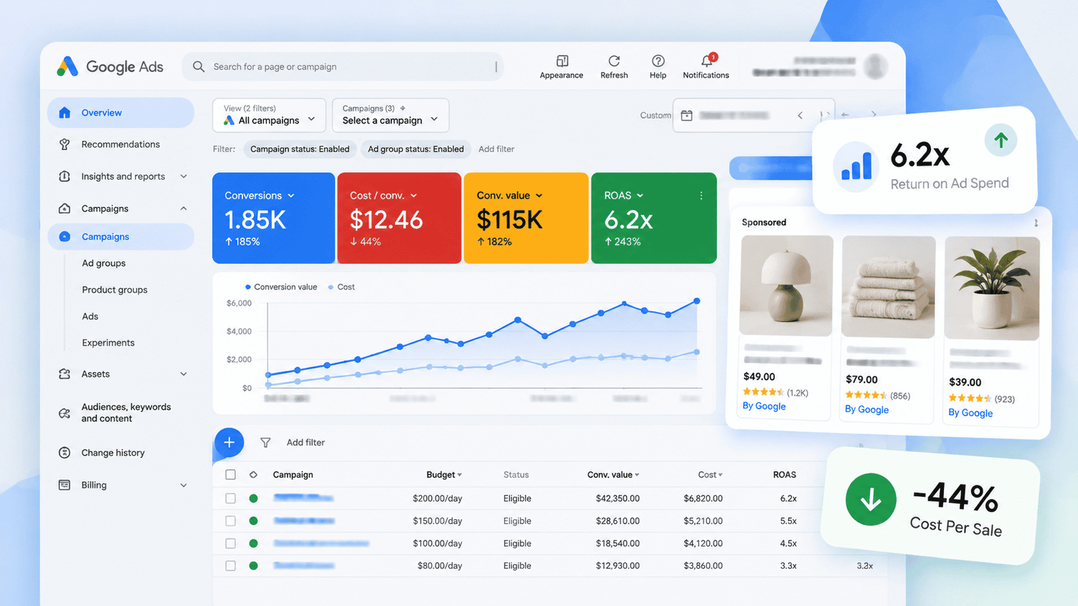Open the Help icon
Viewport: 1078px width, 606px height.
pyautogui.click(x=658, y=61)
